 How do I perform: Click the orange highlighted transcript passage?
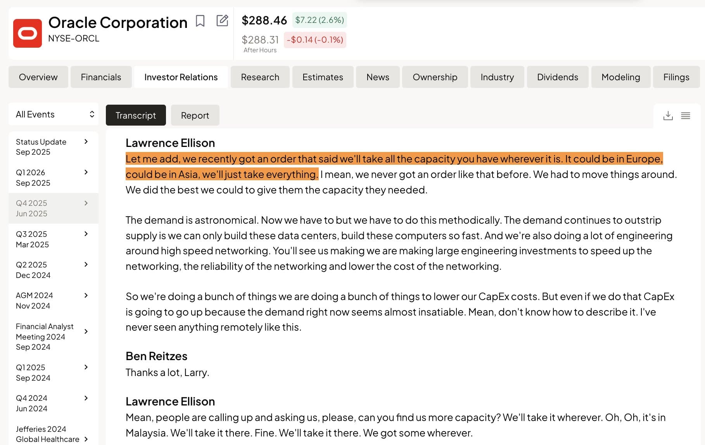tap(394, 159)
